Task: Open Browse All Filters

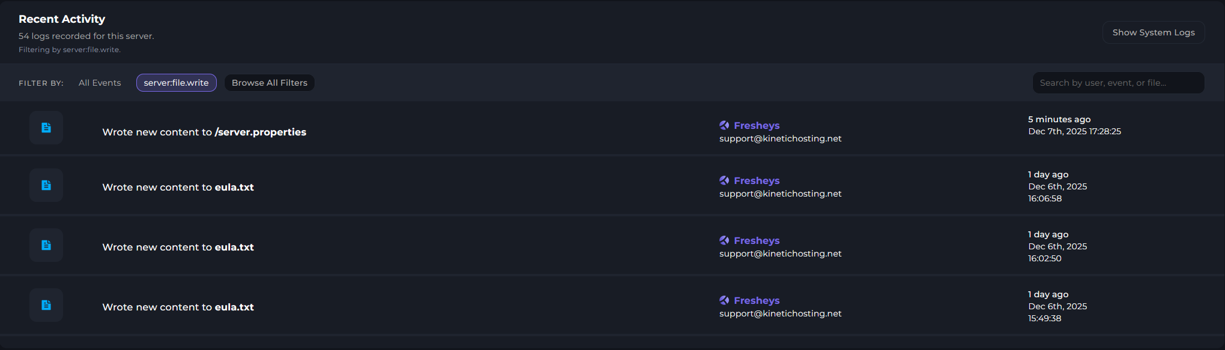Action: pyautogui.click(x=269, y=83)
